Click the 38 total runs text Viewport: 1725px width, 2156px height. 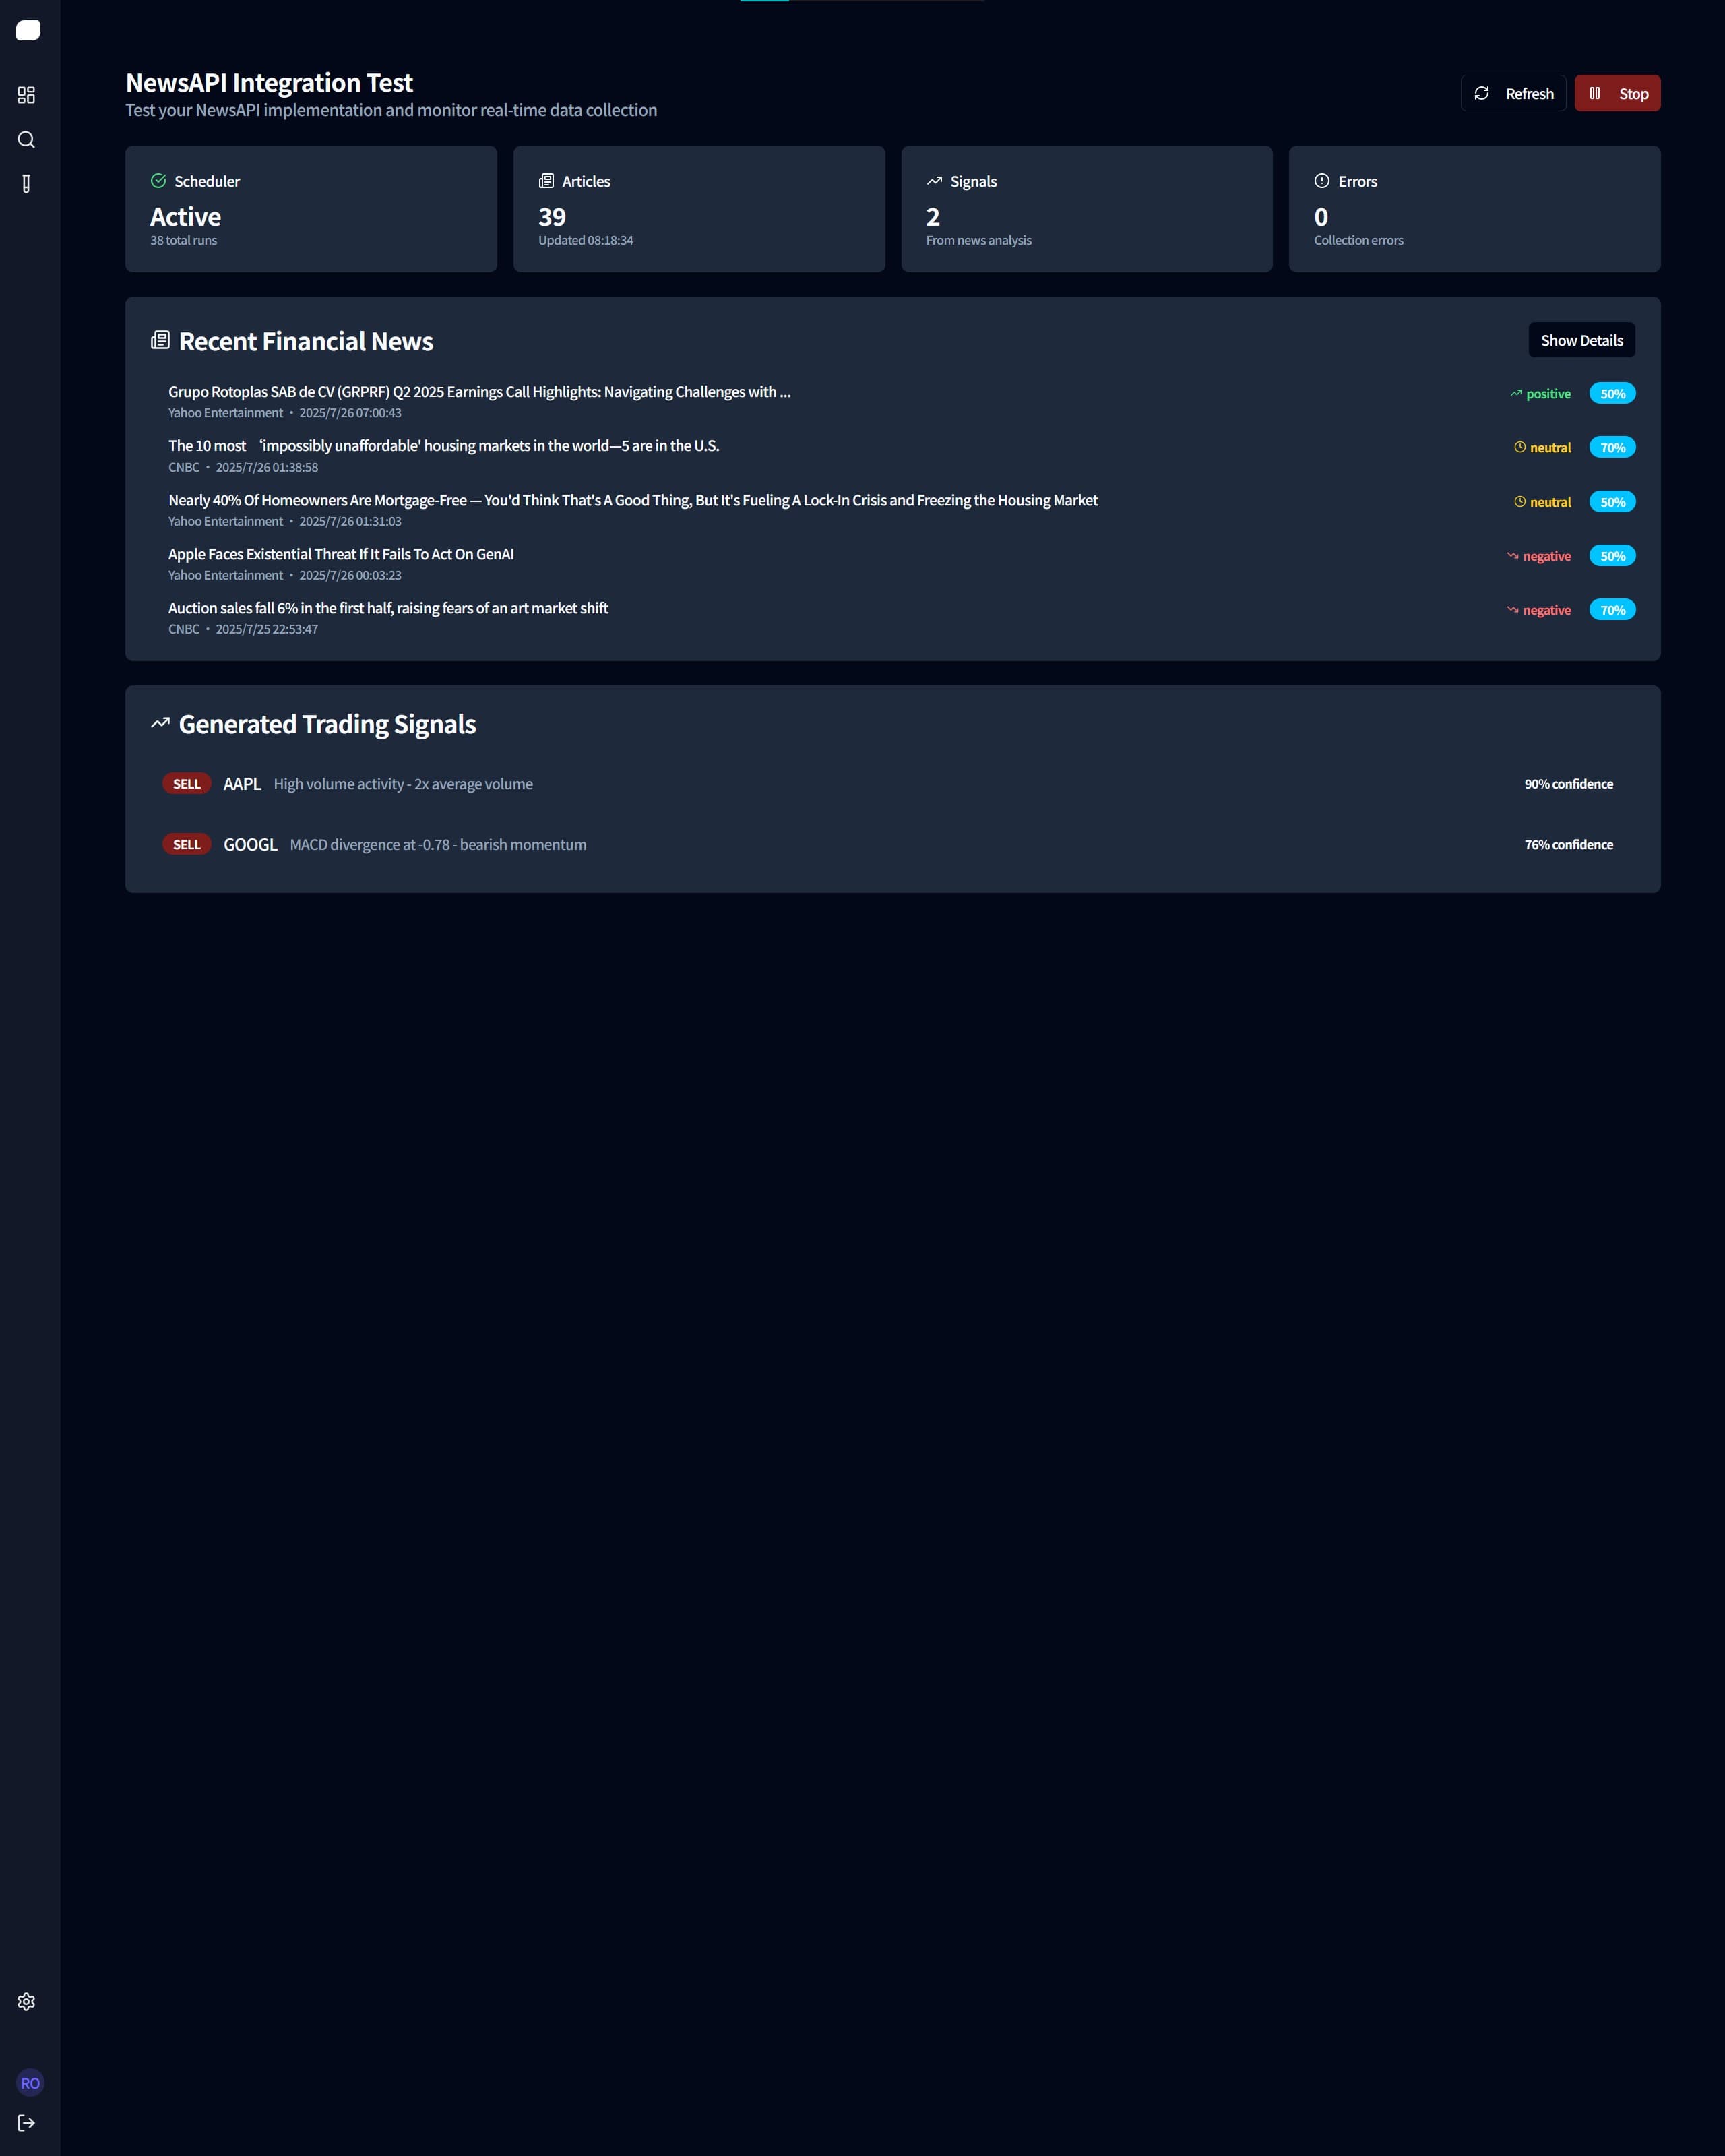[x=183, y=240]
